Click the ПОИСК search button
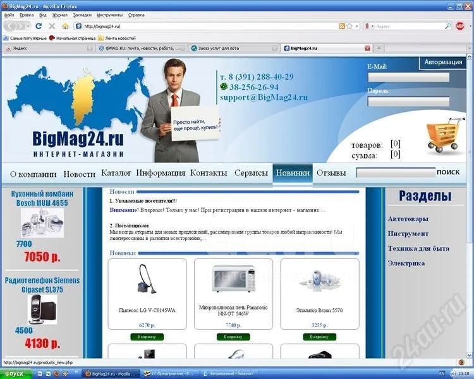 [x=448, y=172]
